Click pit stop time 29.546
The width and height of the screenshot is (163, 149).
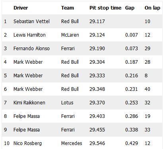(x=97, y=143)
